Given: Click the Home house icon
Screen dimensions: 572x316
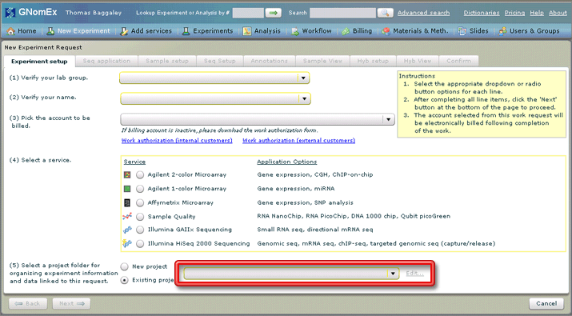Looking at the screenshot, I should 11,31.
